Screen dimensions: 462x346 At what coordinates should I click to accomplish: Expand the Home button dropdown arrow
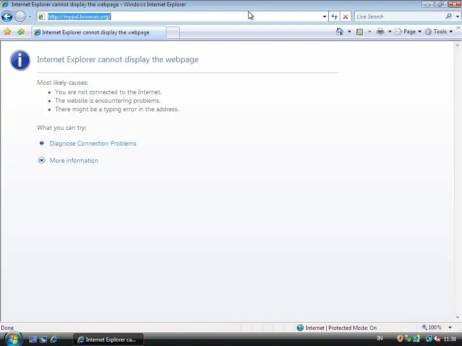click(x=349, y=32)
